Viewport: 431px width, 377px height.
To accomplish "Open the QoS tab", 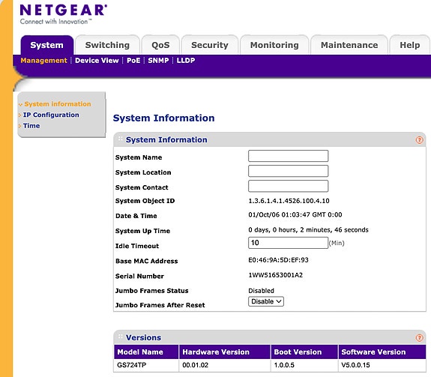I will pos(160,45).
